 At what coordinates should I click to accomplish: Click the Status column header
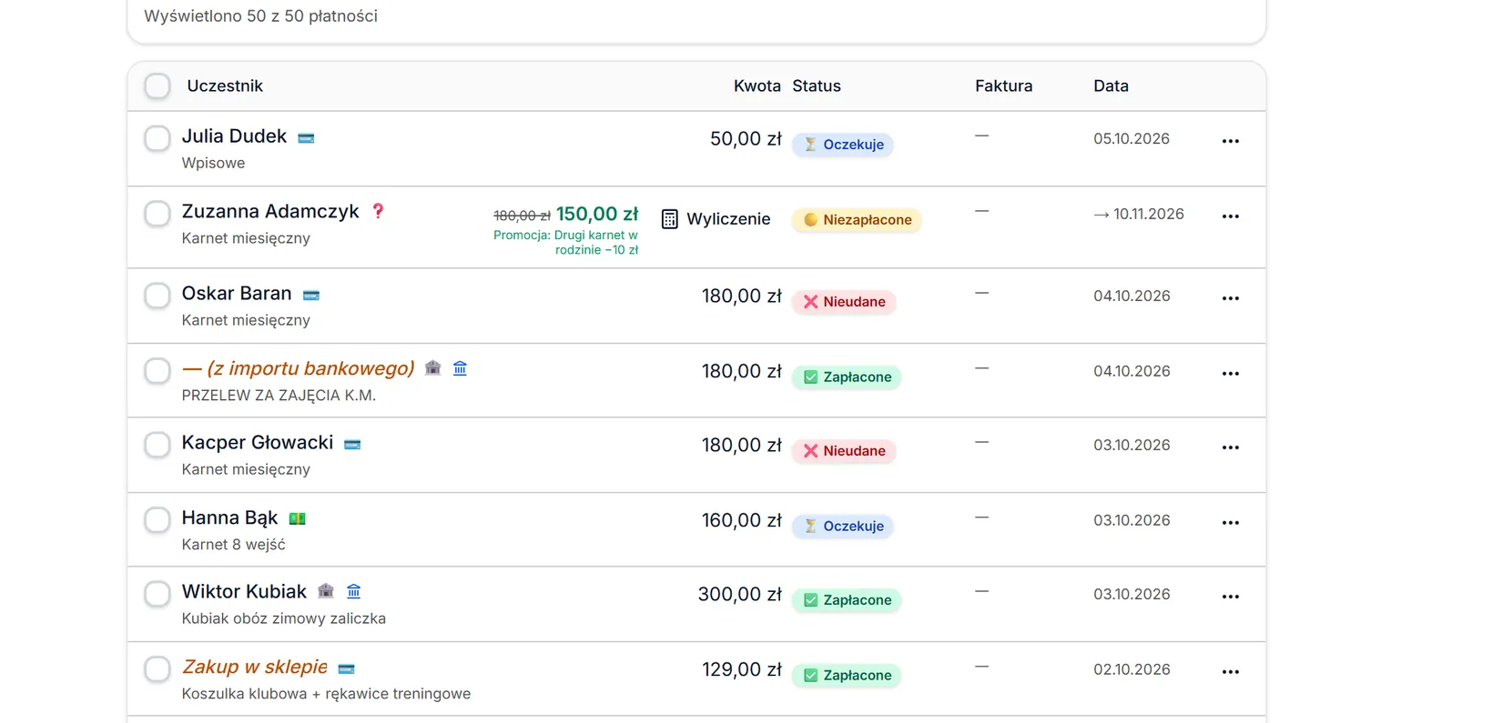[x=817, y=86]
